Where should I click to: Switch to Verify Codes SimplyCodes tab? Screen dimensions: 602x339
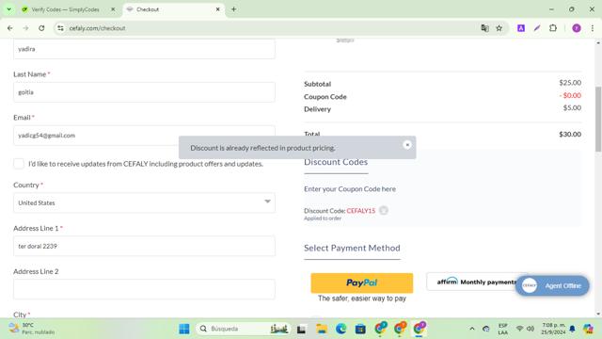tap(65, 9)
